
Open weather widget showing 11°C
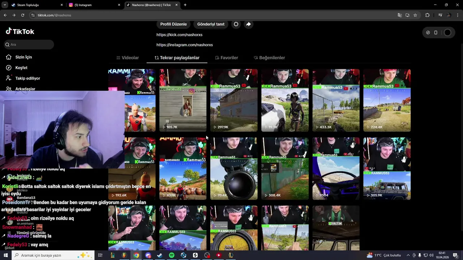[384, 255]
